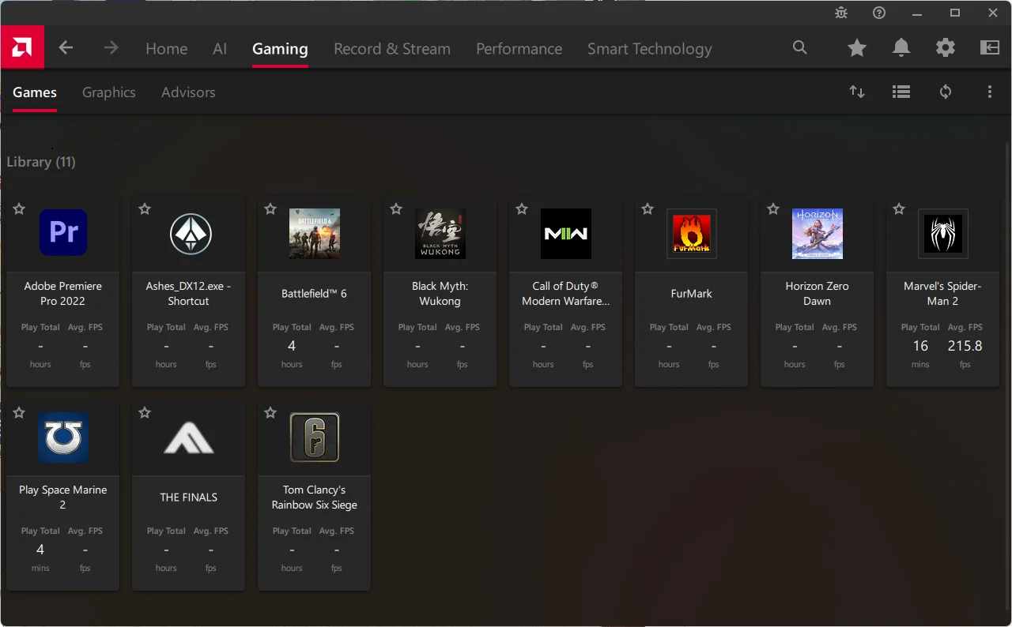This screenshot has height=627, width=1012.
Task: Open the favorites star in top bar
Action: (x=857, y=48)
